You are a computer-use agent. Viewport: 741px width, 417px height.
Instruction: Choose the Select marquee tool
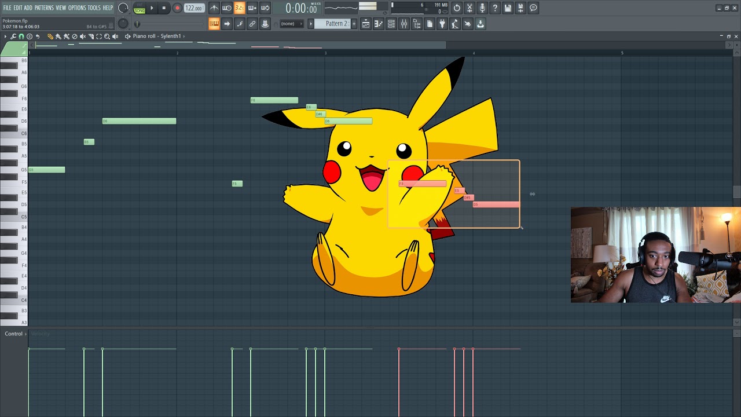[x=99, y=36]
